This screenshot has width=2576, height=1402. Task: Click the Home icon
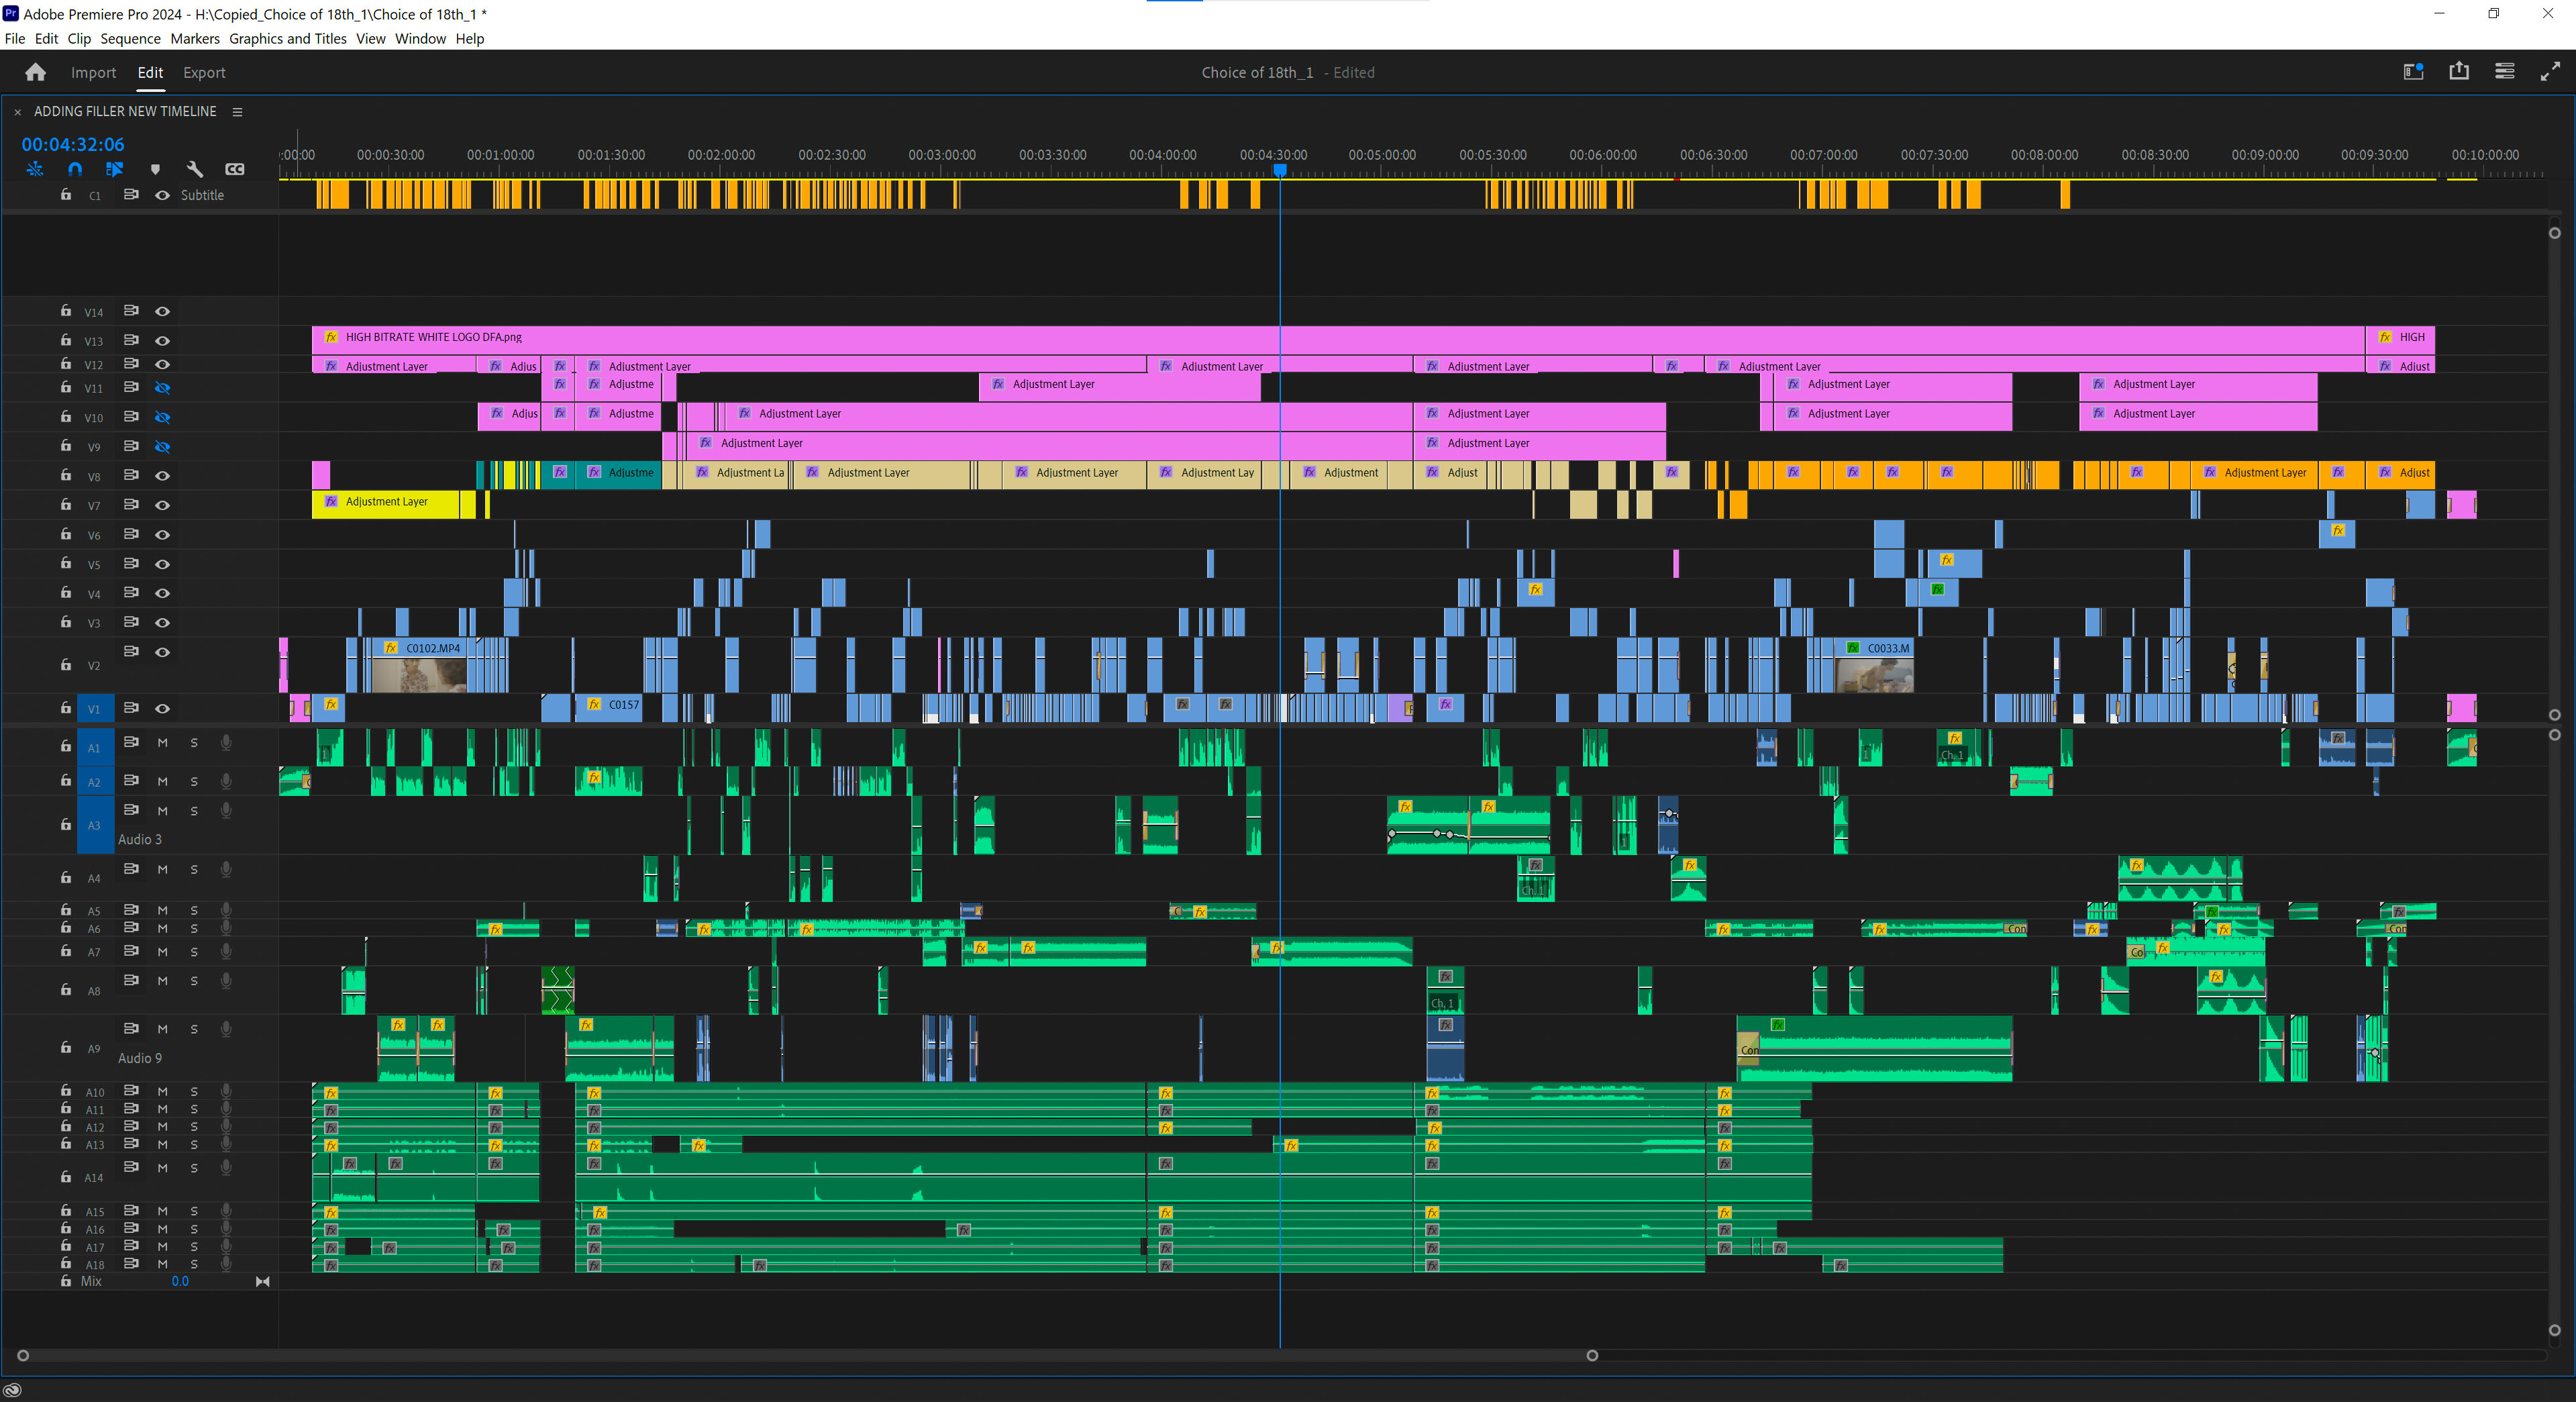36,72
